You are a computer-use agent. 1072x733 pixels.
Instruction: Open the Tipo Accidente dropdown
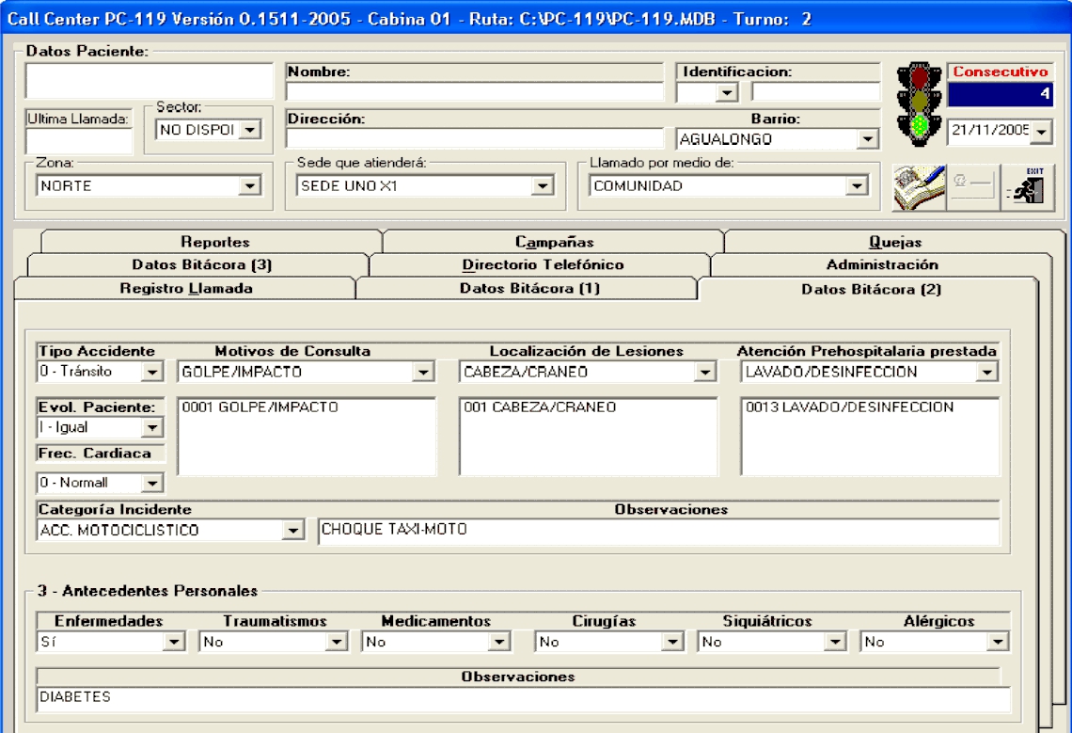(152, 373)
